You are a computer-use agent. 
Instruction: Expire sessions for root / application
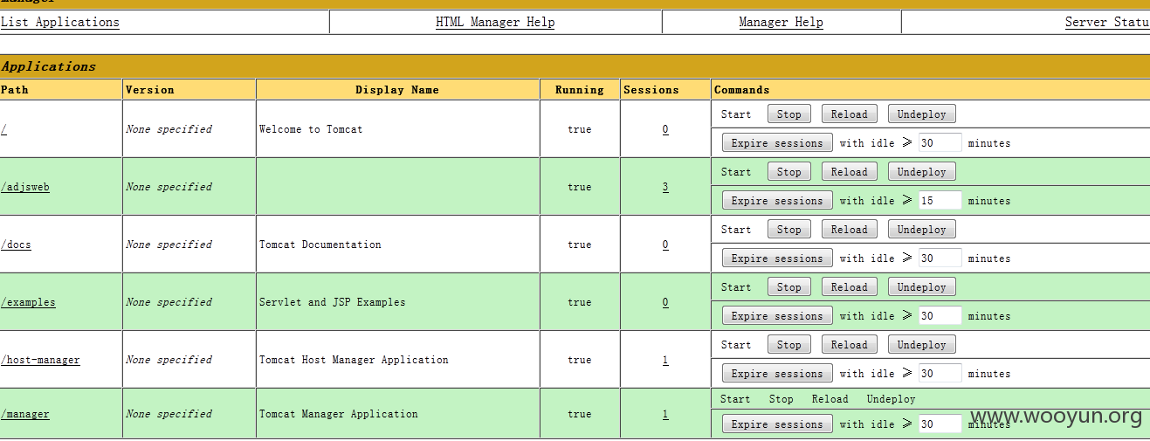click(x=777, y=143)
